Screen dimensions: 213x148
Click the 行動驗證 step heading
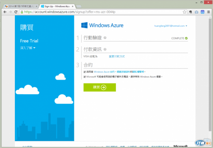(93, 38)
